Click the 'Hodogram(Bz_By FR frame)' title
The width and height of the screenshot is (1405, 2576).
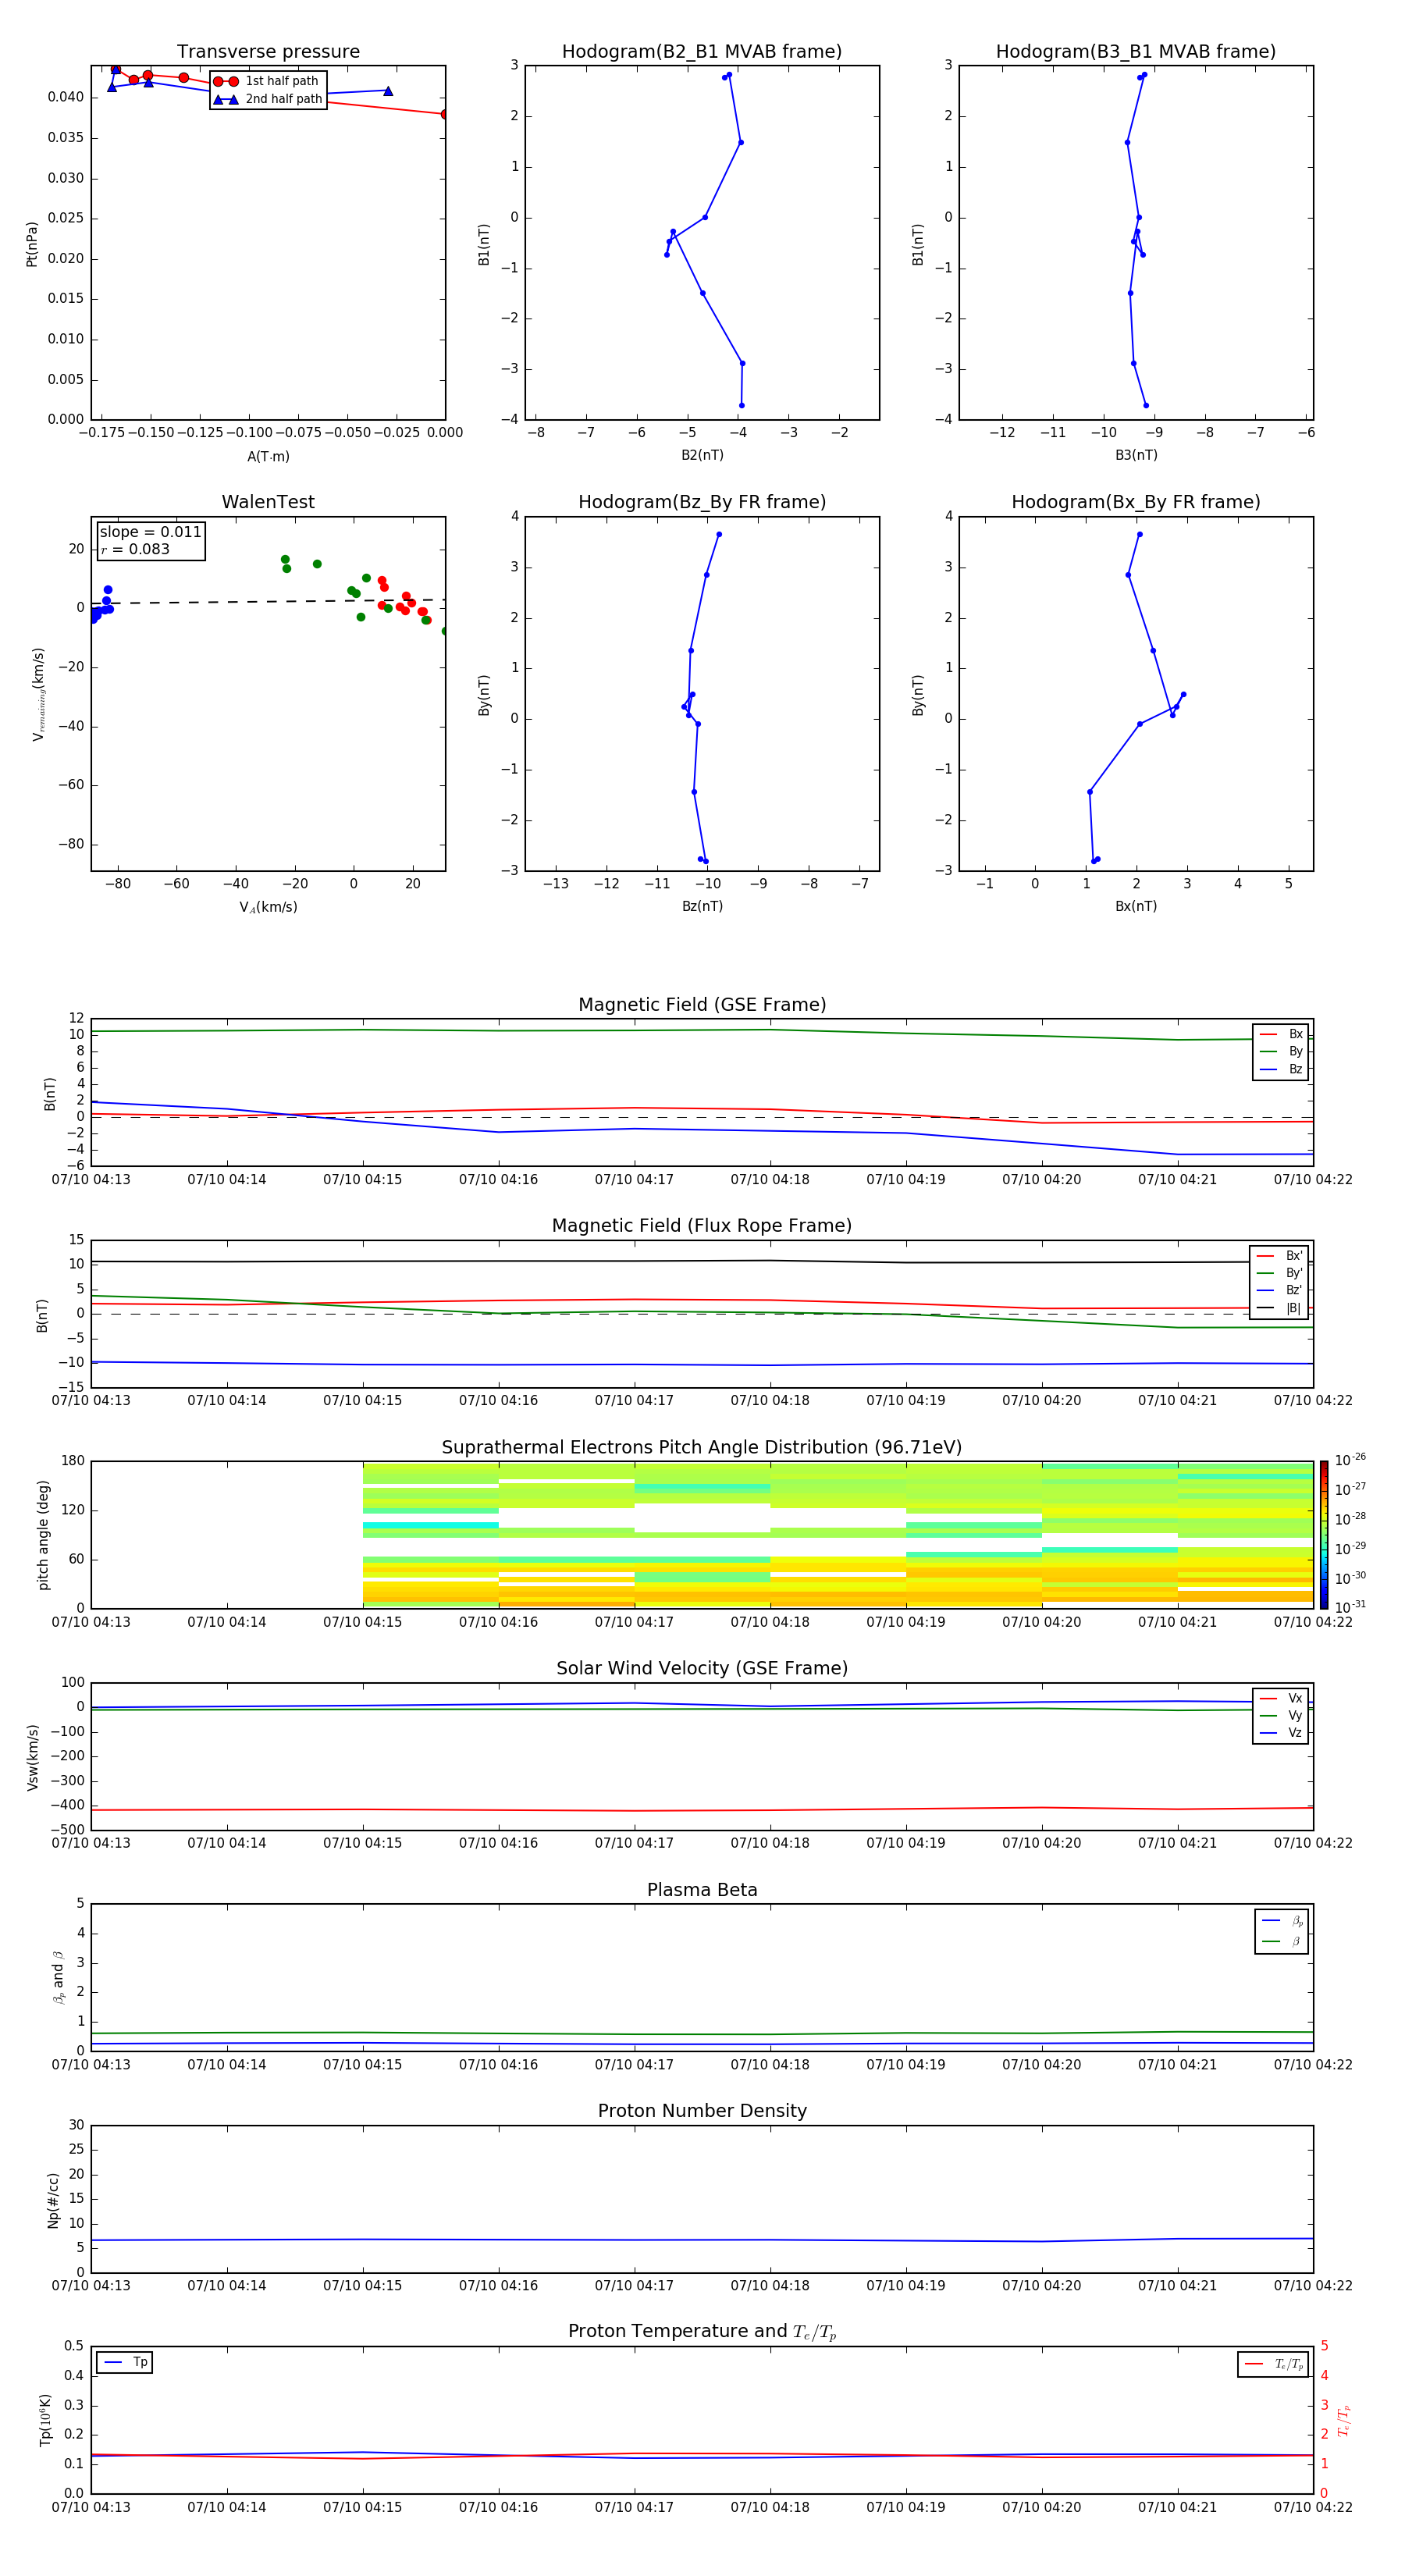click(702, 502)
